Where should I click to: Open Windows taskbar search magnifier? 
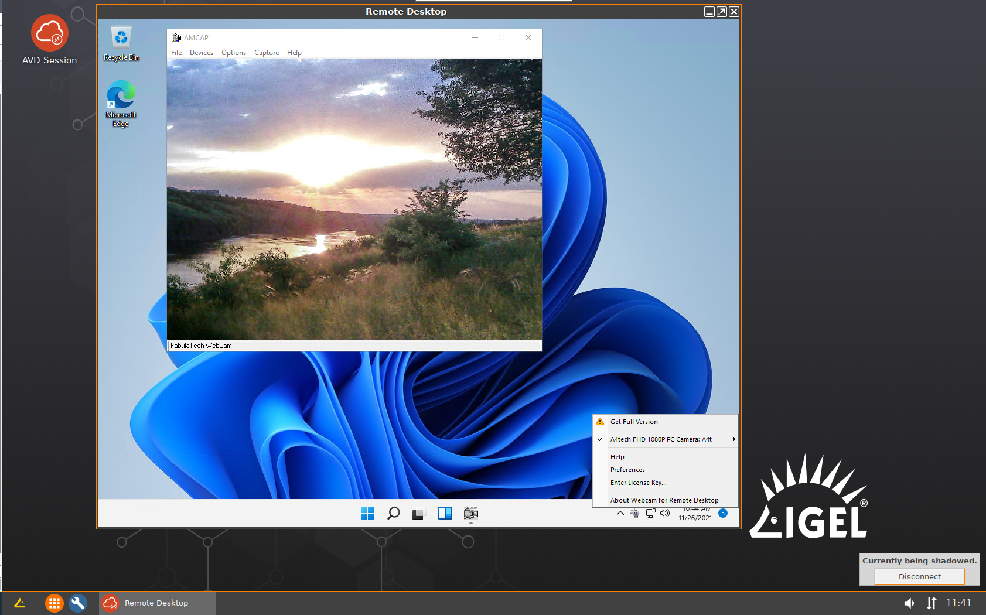coord(394,514)
